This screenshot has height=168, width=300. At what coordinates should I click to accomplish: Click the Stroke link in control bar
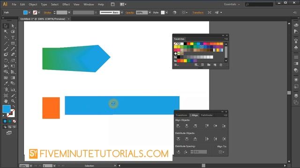47,13
